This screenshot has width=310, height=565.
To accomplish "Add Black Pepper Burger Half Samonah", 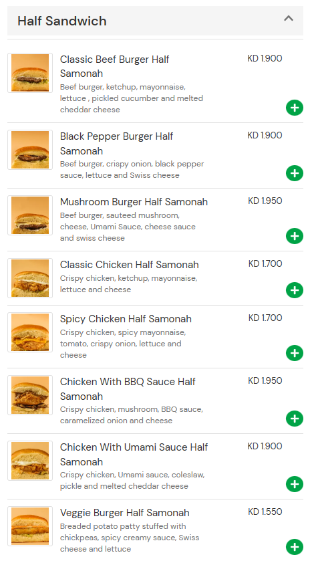I will [x=295, y=173].
